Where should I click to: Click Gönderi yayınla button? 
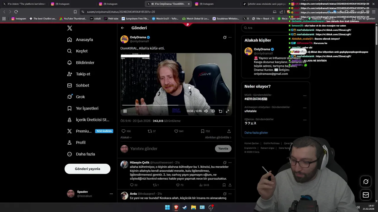87,169
